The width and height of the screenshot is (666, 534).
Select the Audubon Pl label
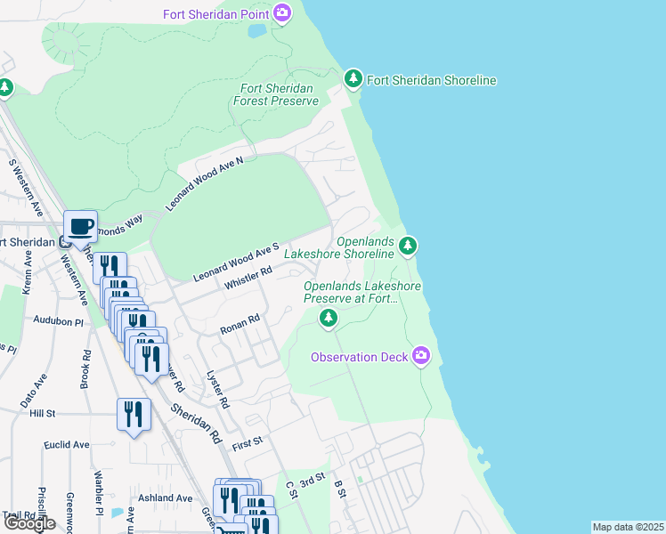click(58, 320)
